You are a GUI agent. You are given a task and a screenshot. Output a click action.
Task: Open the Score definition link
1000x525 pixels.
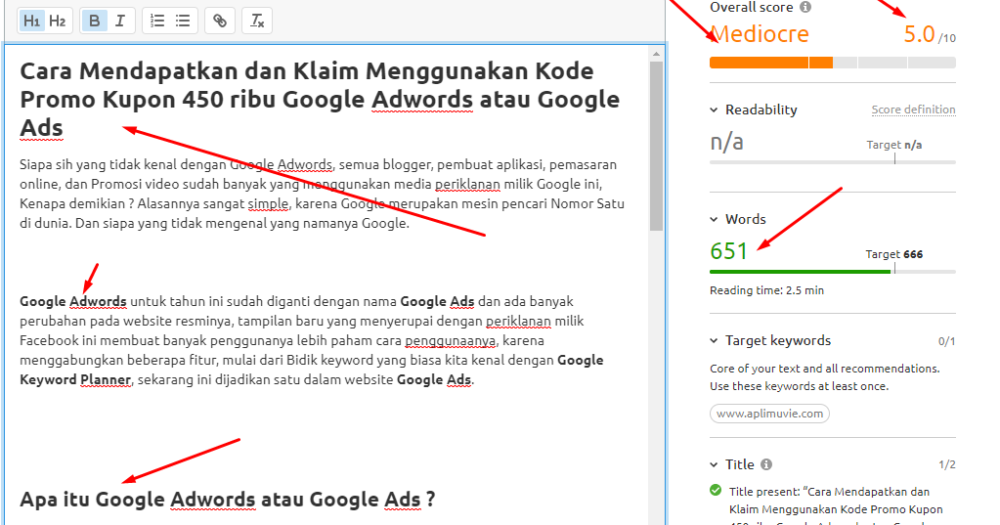tap(913, 109)
